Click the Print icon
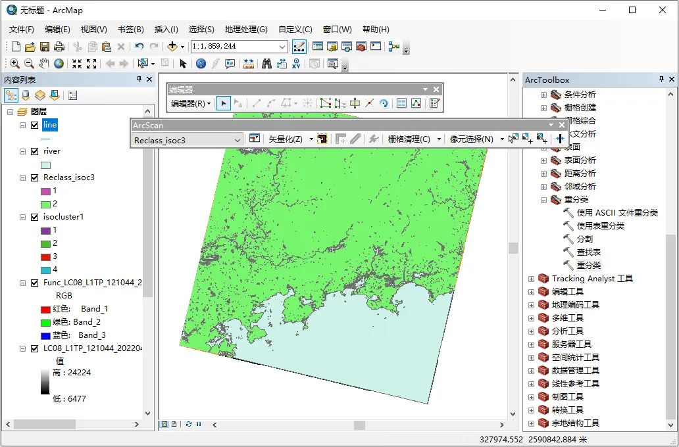 pos(59,46)
